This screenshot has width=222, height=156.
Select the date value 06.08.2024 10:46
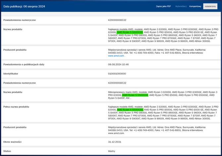pyautogui.click(x=118, y=64)
